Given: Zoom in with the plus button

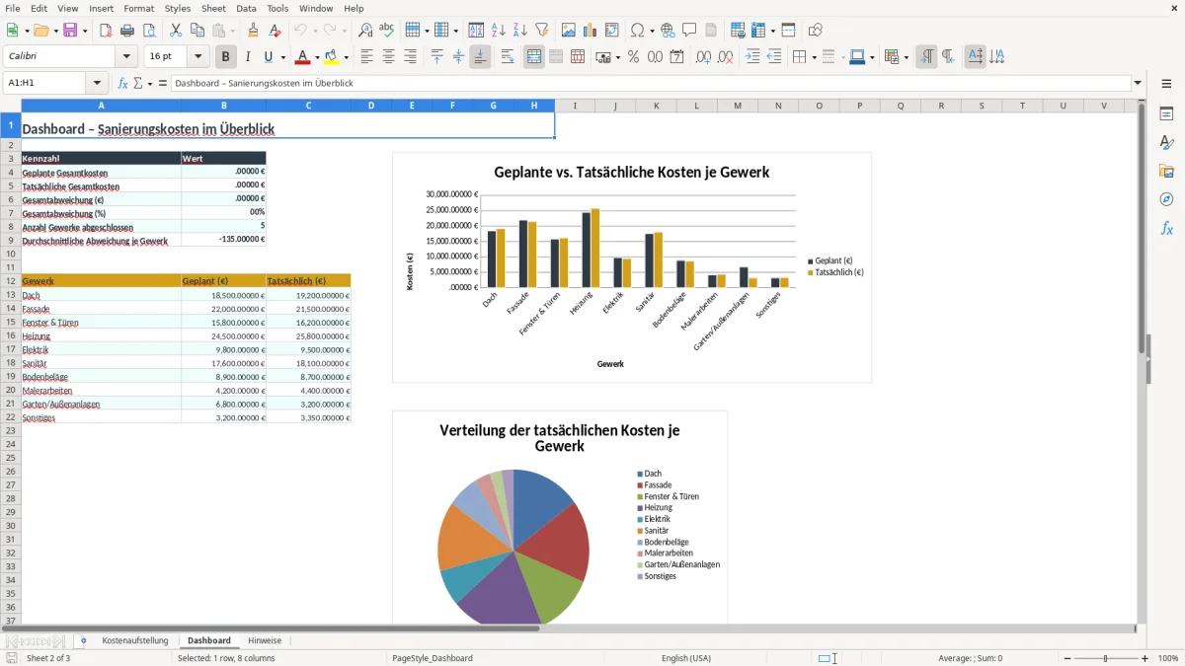Looking at the screenshot, I should [x=1145, y=658].
